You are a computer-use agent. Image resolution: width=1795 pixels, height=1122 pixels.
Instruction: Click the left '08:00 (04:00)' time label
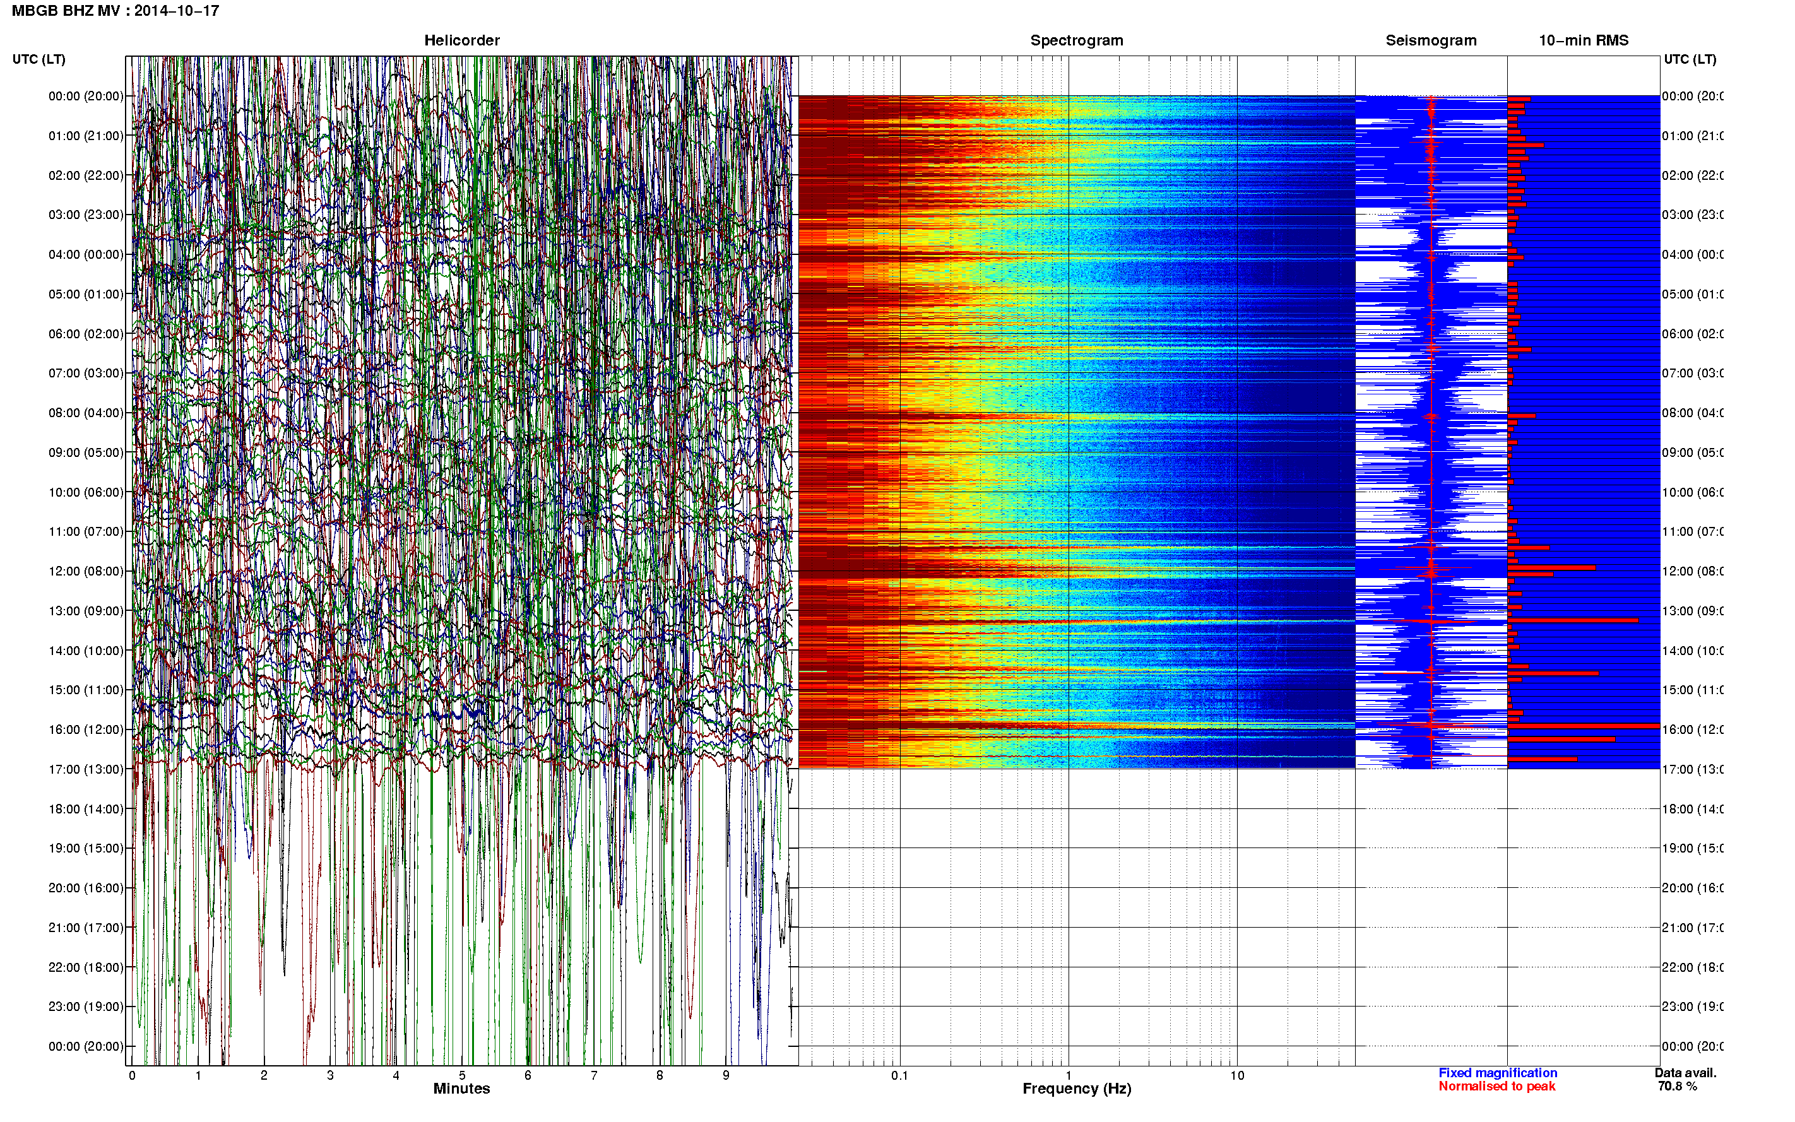click(86, 413)
